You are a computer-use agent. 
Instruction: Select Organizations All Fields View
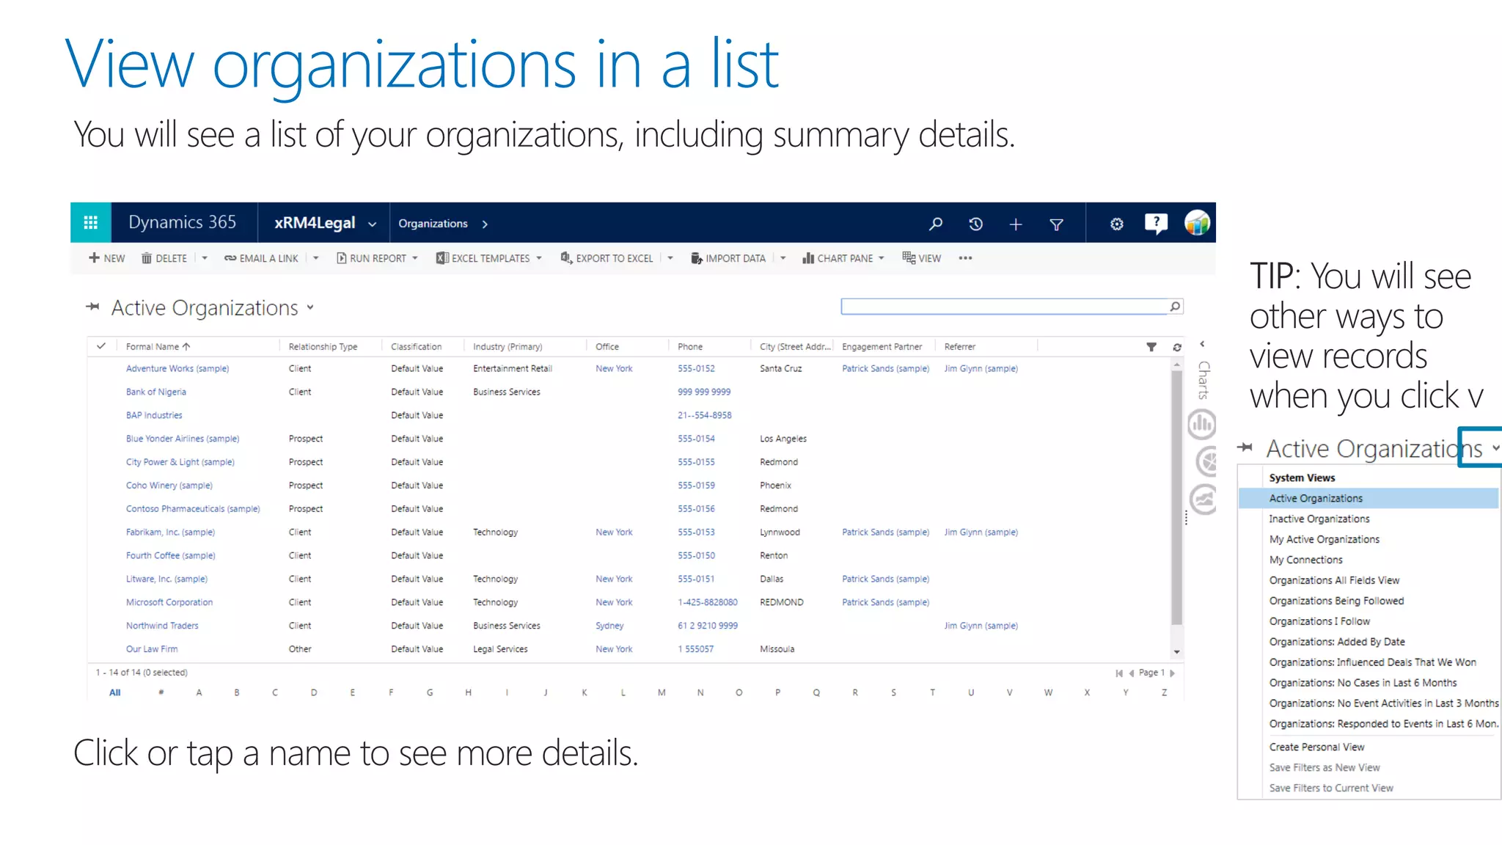click(1334, 580)
